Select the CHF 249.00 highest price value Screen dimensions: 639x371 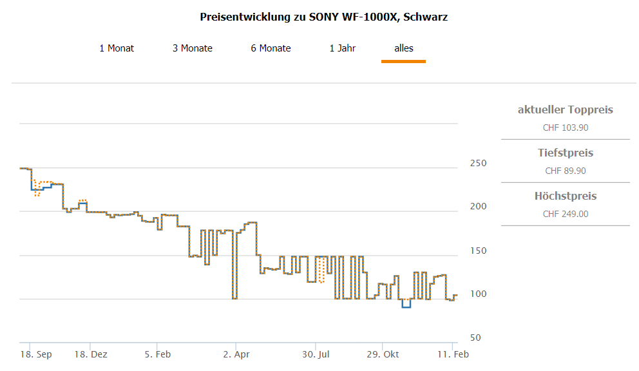(x=565, y=214)
